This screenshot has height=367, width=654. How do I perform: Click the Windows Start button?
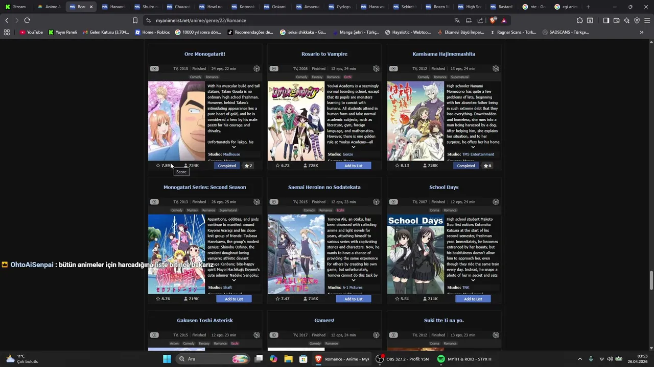click(167, 359)
